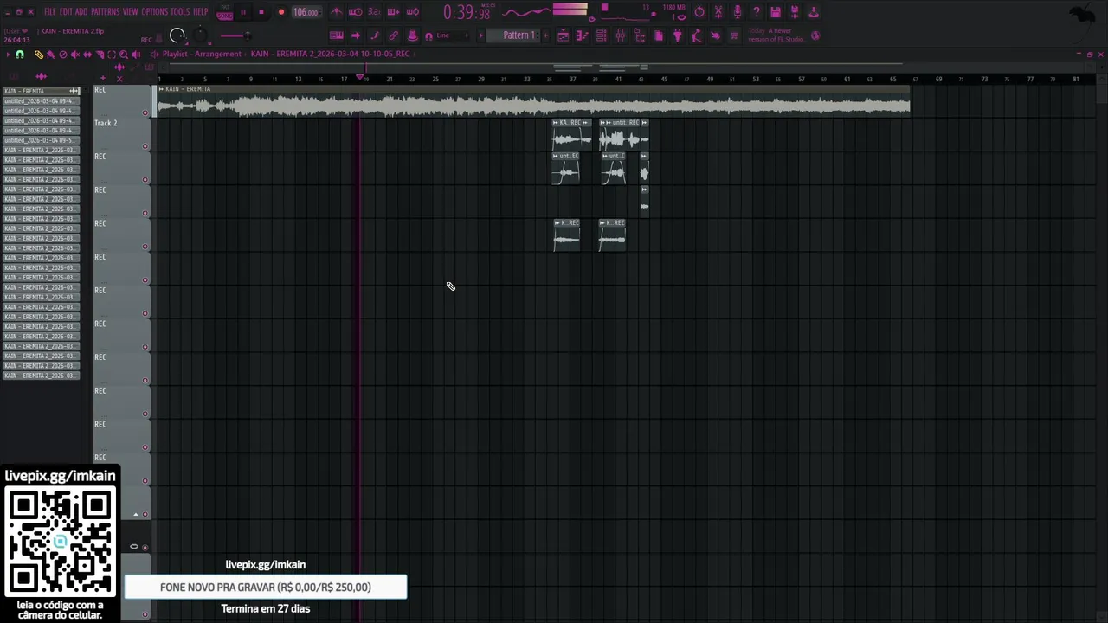Open the tempo tapper icon

click(696, 35)
